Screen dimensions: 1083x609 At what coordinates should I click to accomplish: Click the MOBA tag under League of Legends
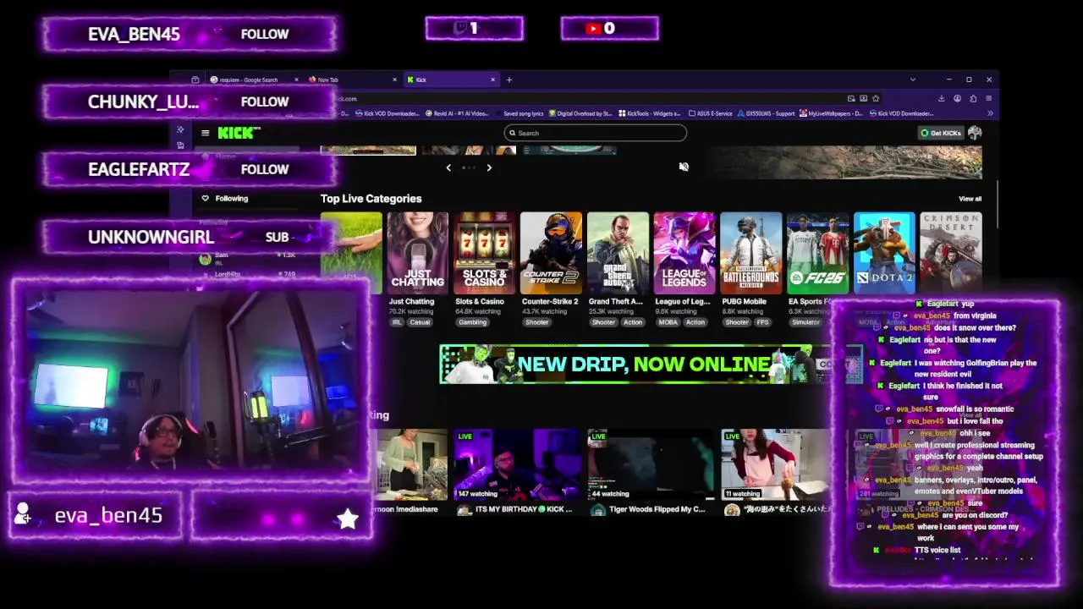pos(668,322)
